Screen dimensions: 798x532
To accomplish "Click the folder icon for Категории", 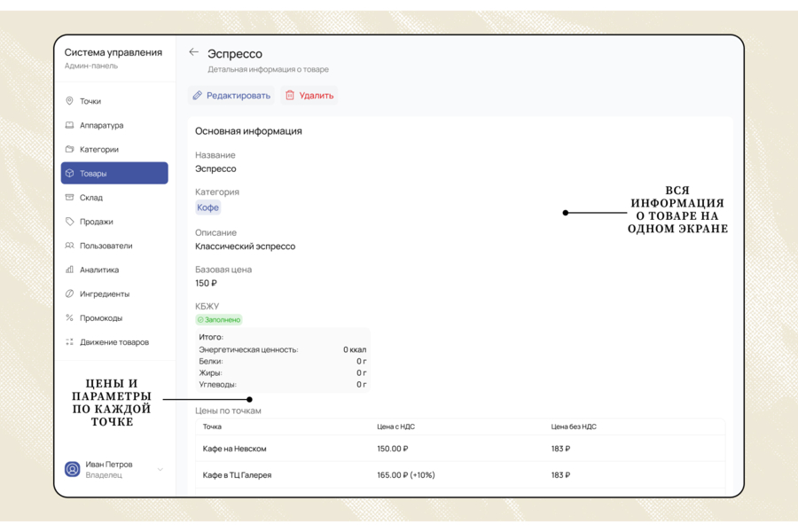I will click(70, 149).
